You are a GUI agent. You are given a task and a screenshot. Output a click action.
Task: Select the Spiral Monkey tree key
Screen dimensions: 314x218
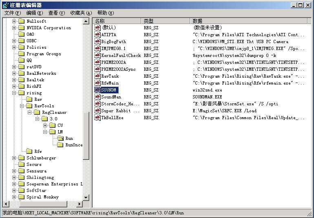click(43, 197)
